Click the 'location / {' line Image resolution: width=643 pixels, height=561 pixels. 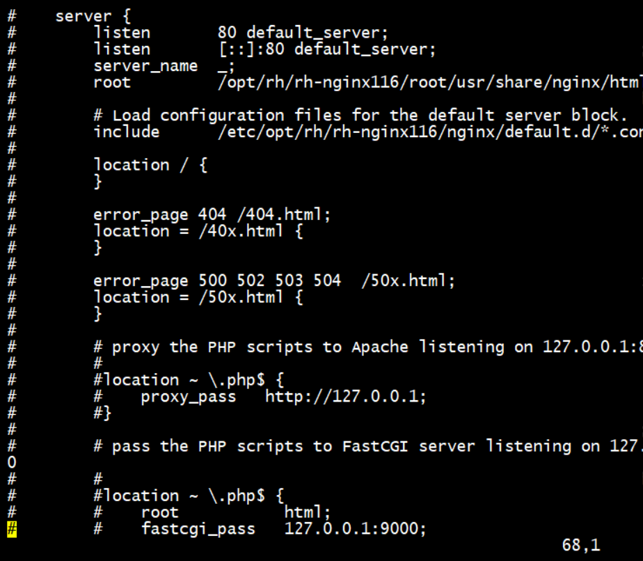tap(150, 165)
